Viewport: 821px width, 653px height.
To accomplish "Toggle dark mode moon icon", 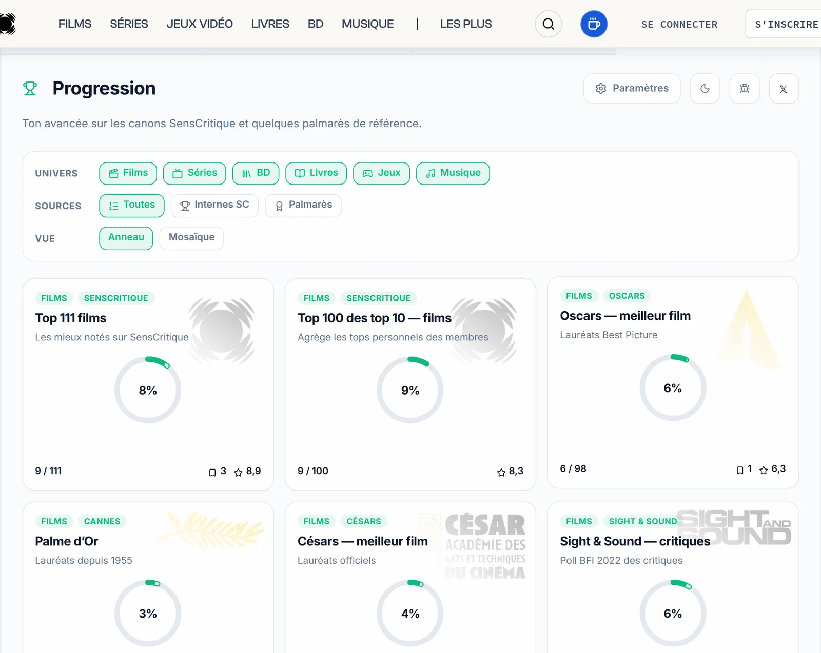I will (705, 89).
